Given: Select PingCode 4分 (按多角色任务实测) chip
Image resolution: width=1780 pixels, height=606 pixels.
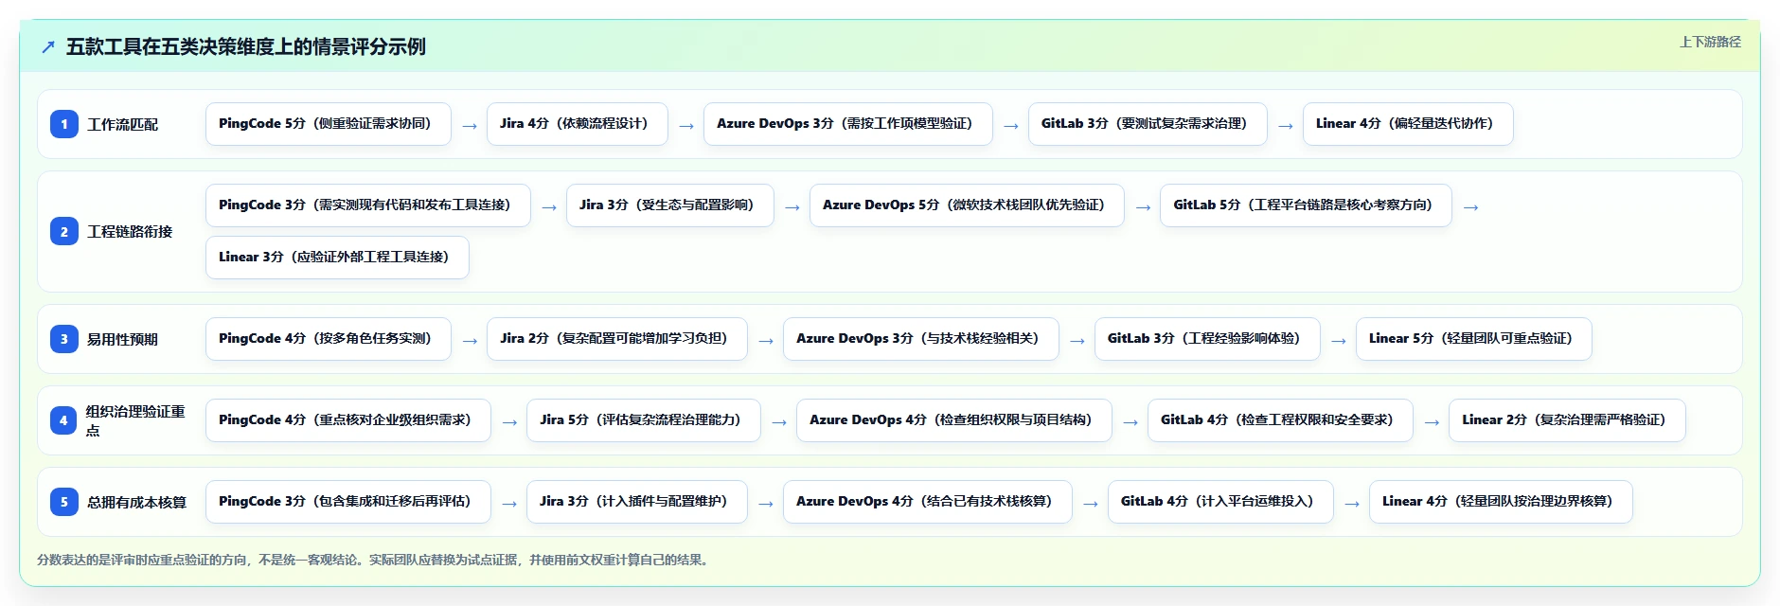Looking at the screenshot, I should coord(329,339).
